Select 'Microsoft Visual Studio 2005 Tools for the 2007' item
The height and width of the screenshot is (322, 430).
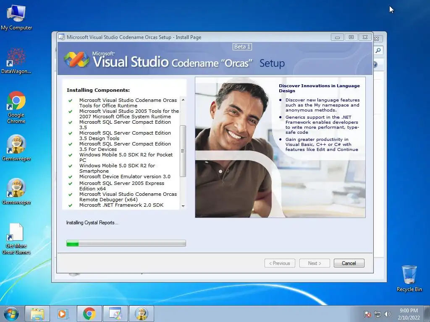129,114
